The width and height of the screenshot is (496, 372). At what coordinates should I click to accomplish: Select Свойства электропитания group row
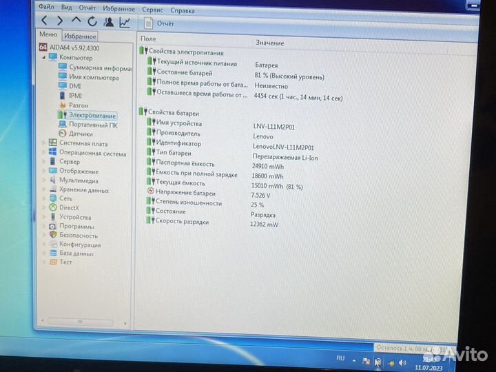click(182, 52)
